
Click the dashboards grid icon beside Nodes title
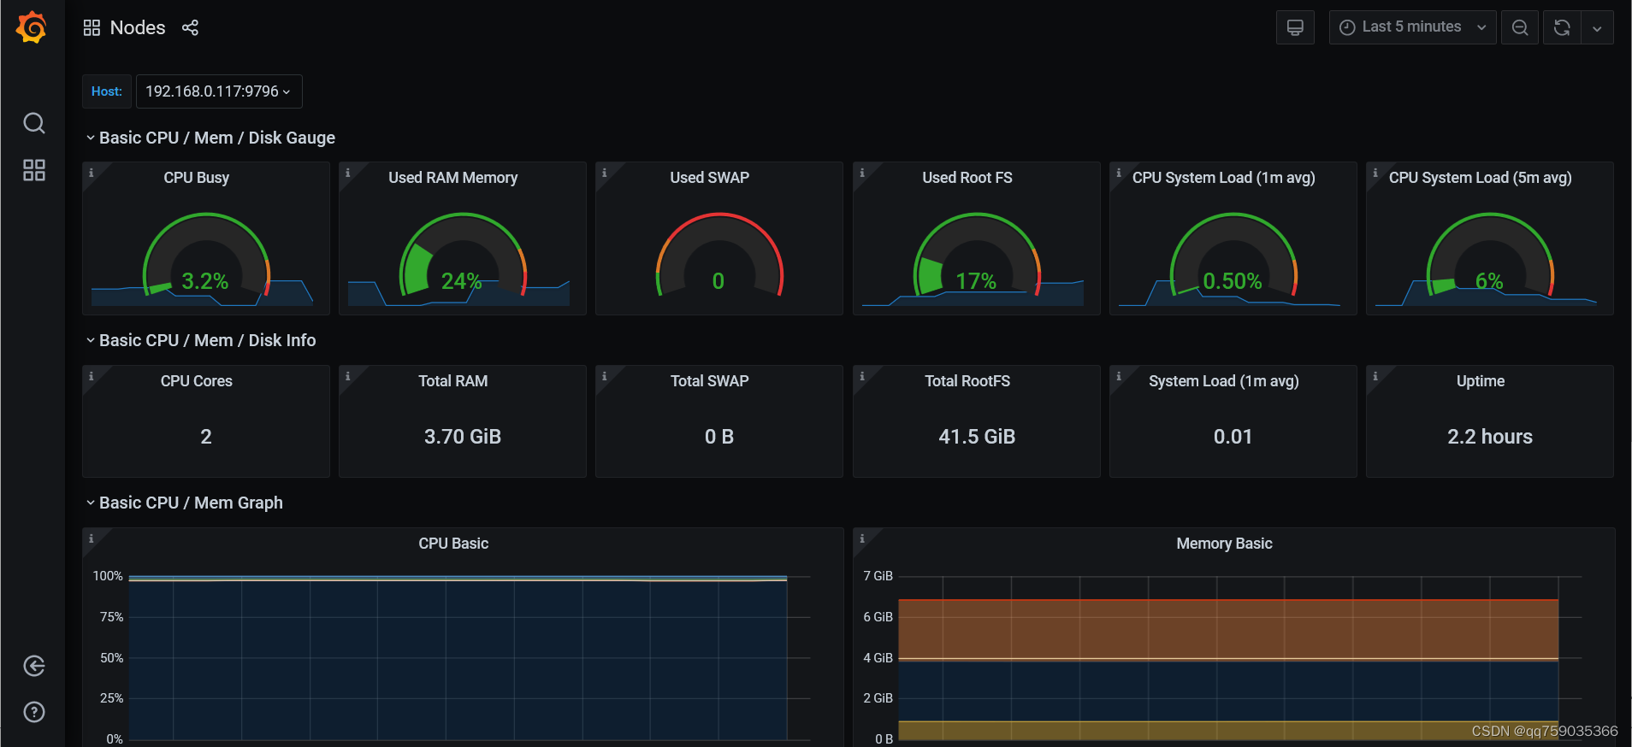tap(92, 27)
